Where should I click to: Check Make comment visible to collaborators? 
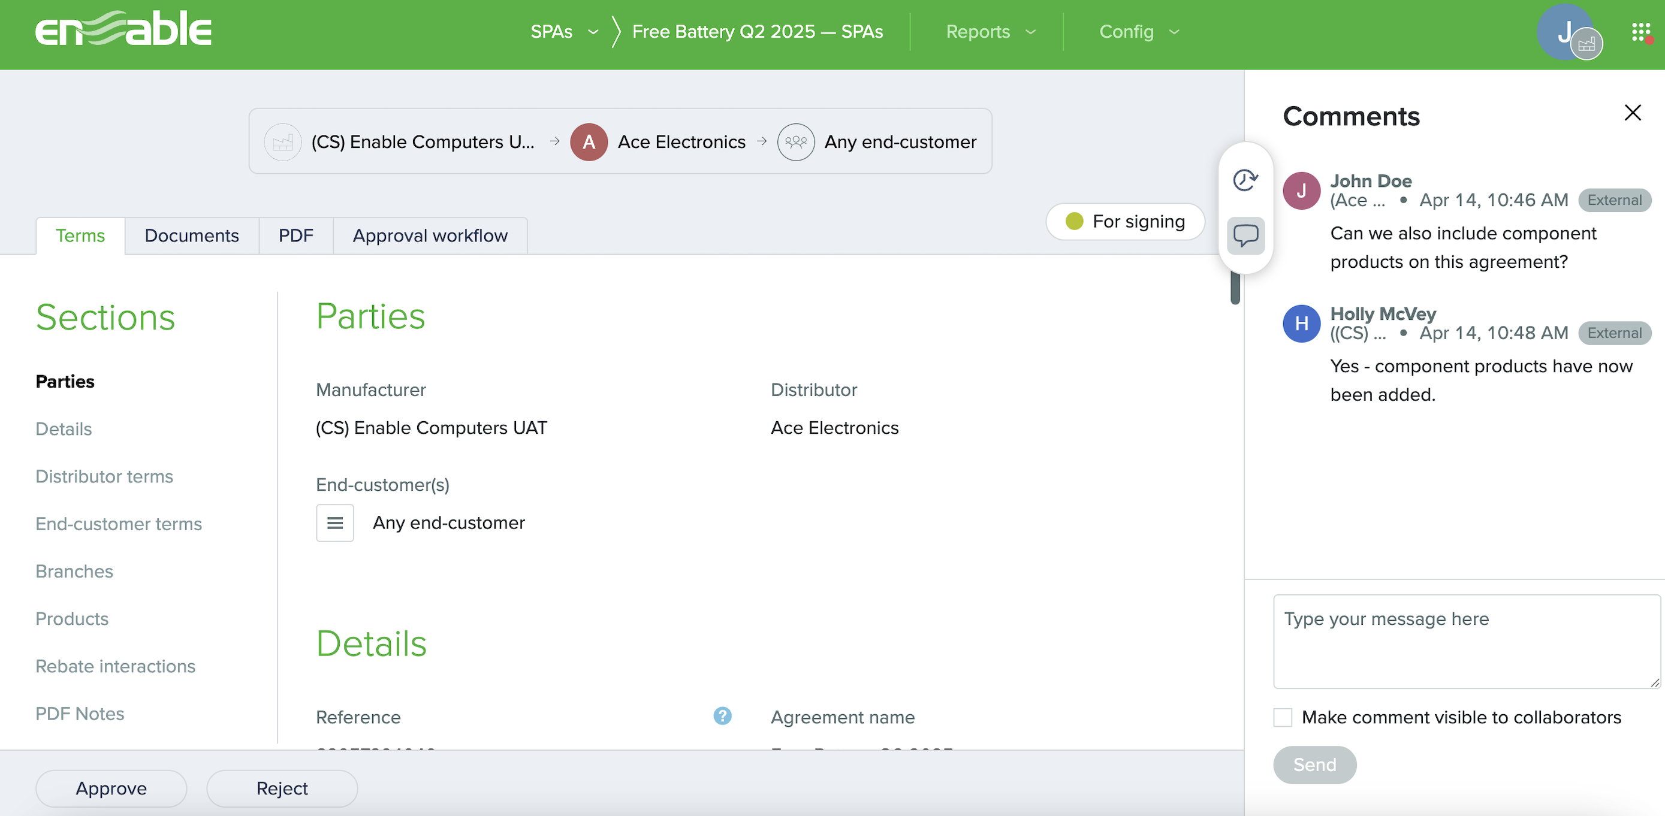[x=1283, y=717]
